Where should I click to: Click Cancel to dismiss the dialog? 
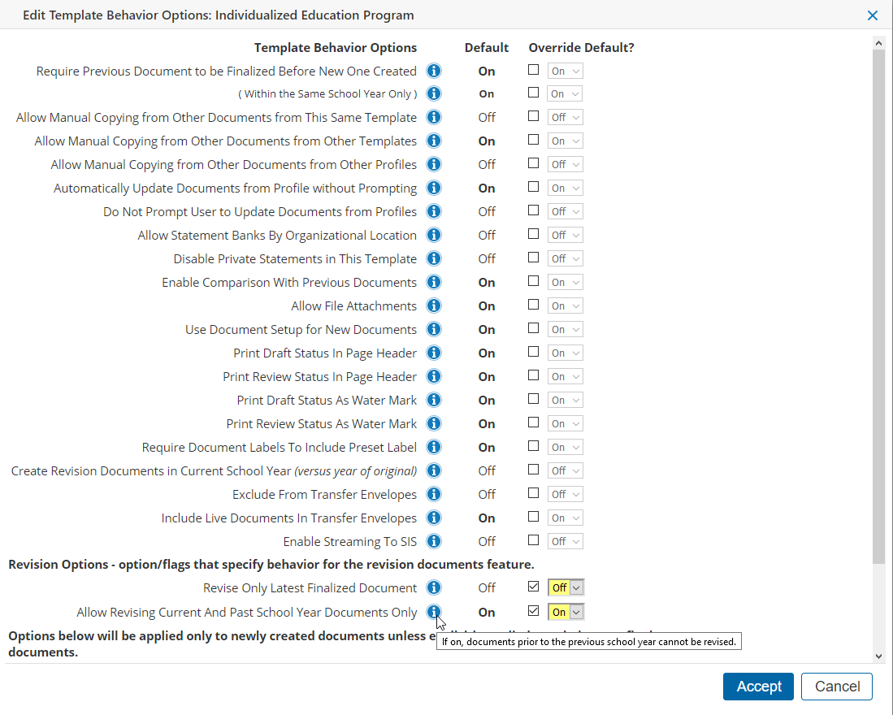click(x=837, y=686)
